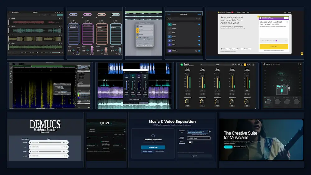Image resolution: width=311 pixels, height=175 pixels.
Task: Click the Piano icon in Stem Splitter
Action: click(x=169, y=41)
